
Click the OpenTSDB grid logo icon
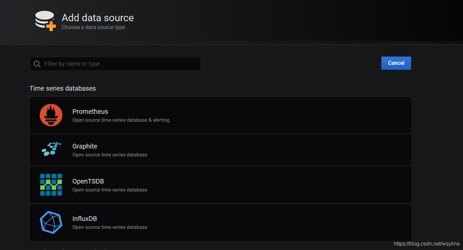point(51,185)
